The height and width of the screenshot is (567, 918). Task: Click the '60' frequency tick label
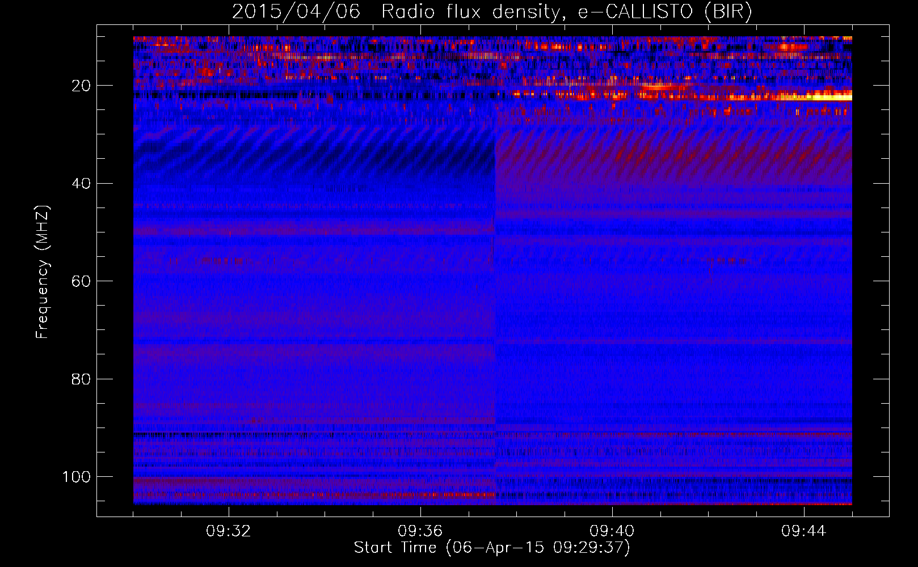81,281
